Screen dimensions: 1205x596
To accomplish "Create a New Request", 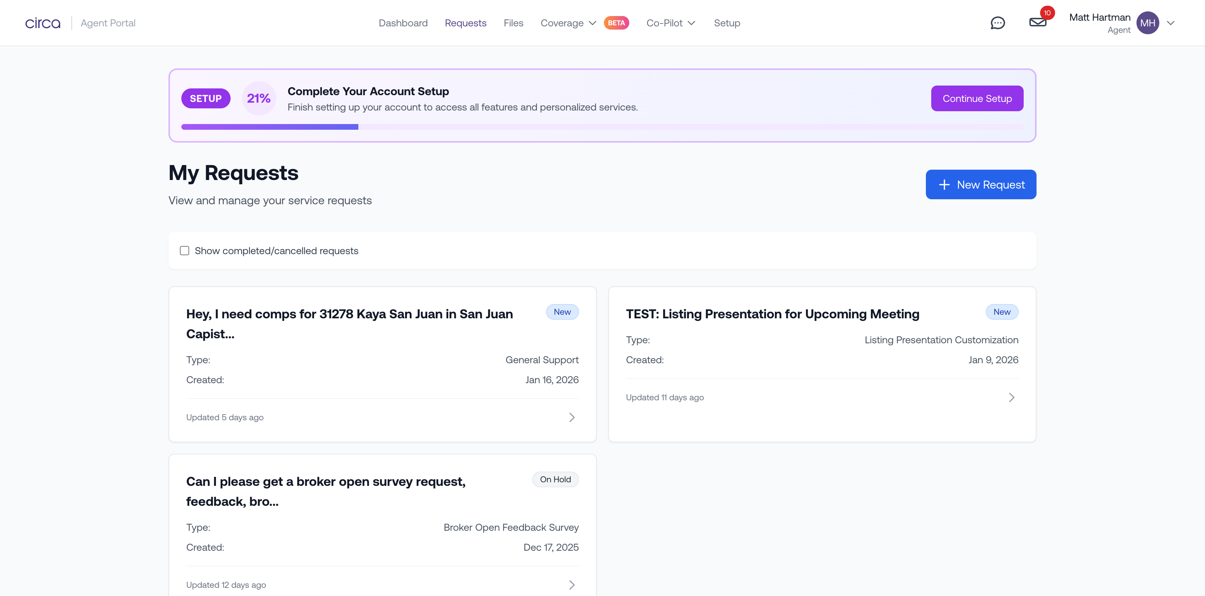I will tap(980, 184).
